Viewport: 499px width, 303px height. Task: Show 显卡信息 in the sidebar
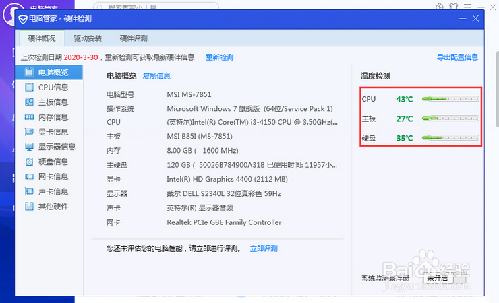pos(49,132)
